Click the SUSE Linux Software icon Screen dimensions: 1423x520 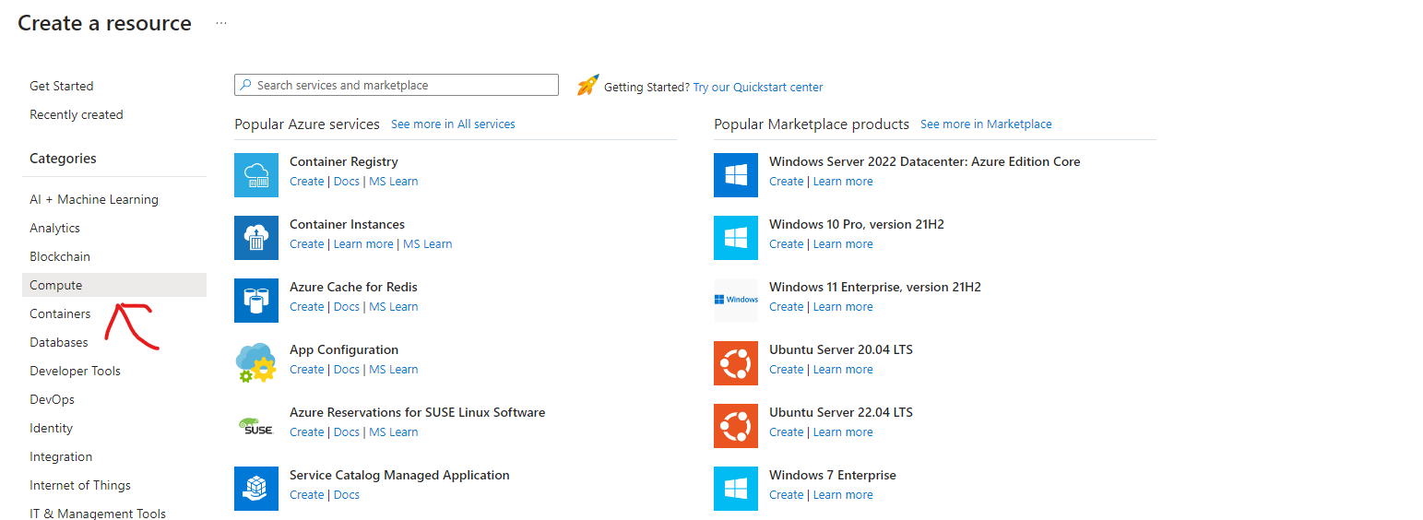pyautogui.click(x=256, y=426)
